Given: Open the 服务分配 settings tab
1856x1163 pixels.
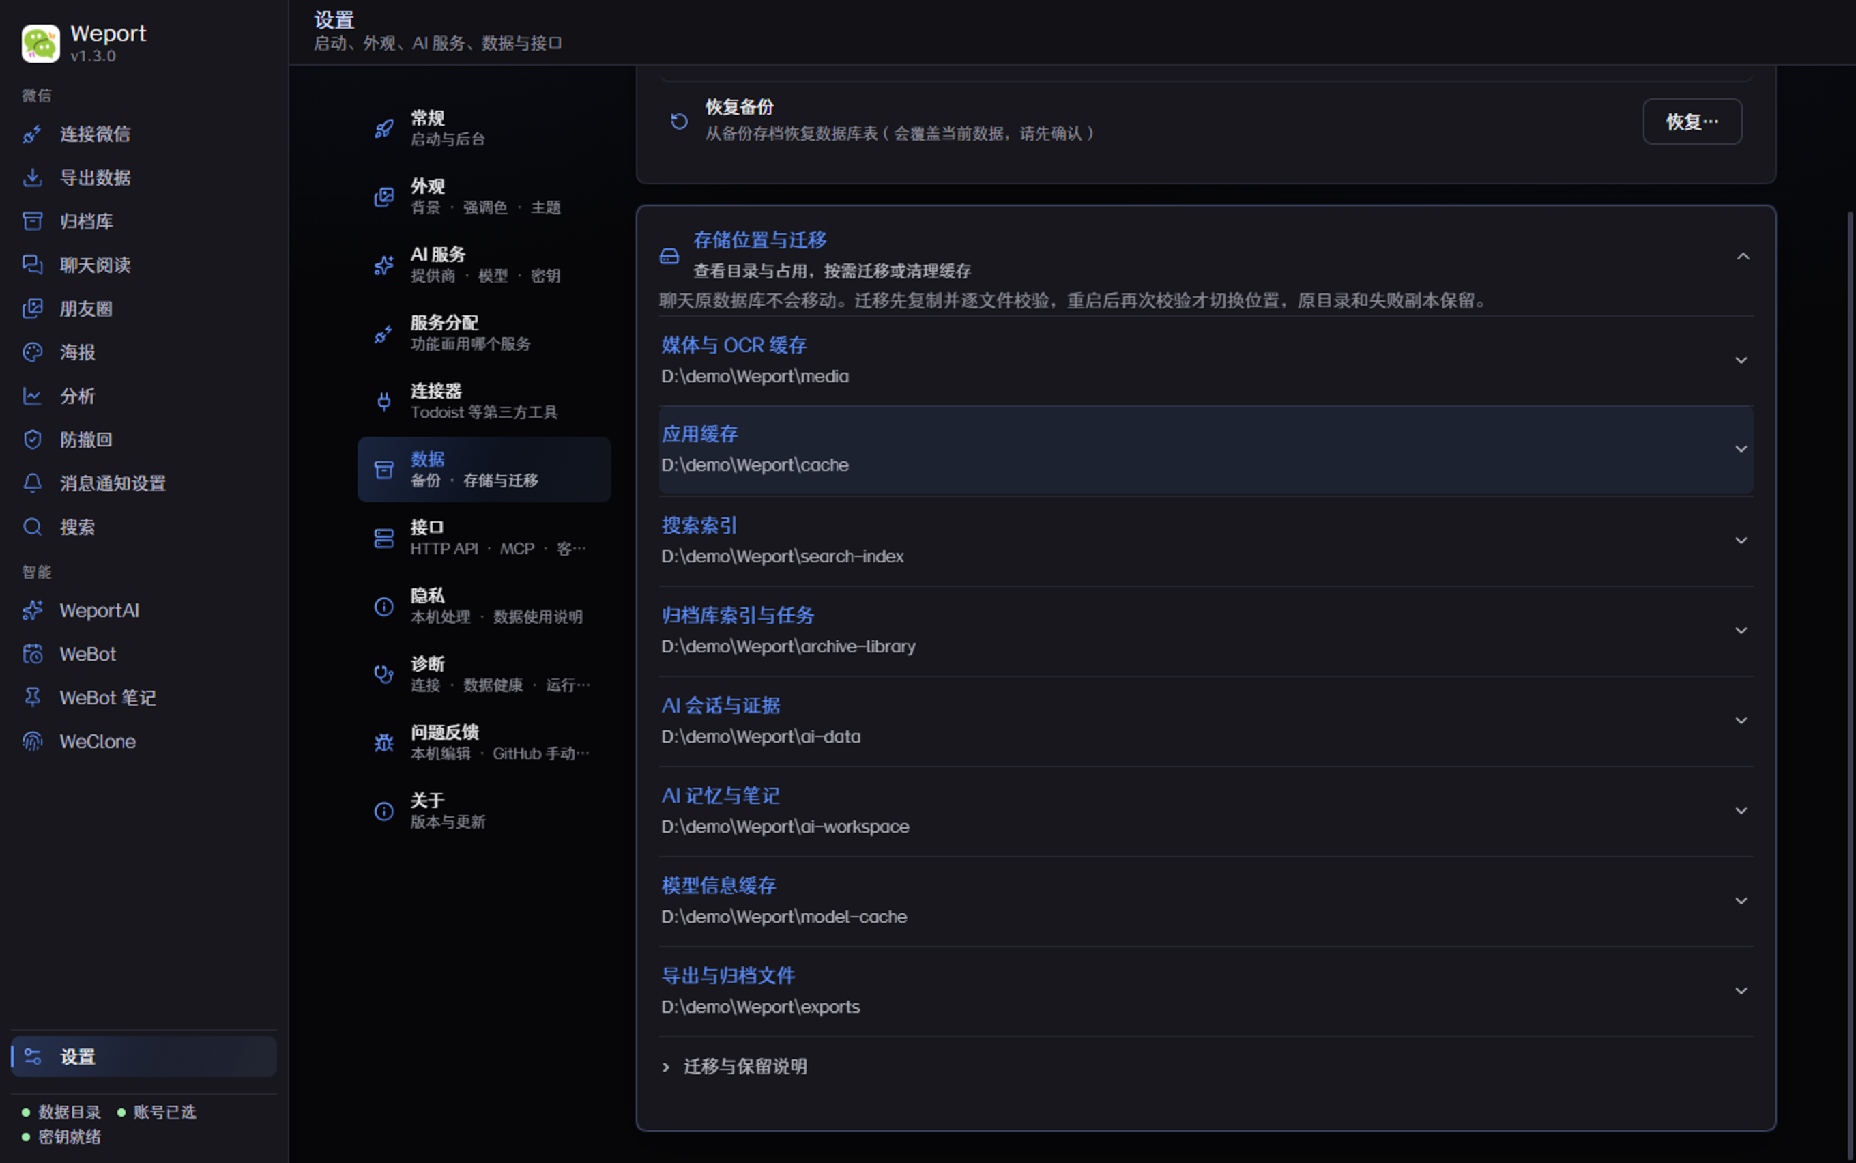Looking at the screenshot, I should pyautogui.click(x=484, y=333).
